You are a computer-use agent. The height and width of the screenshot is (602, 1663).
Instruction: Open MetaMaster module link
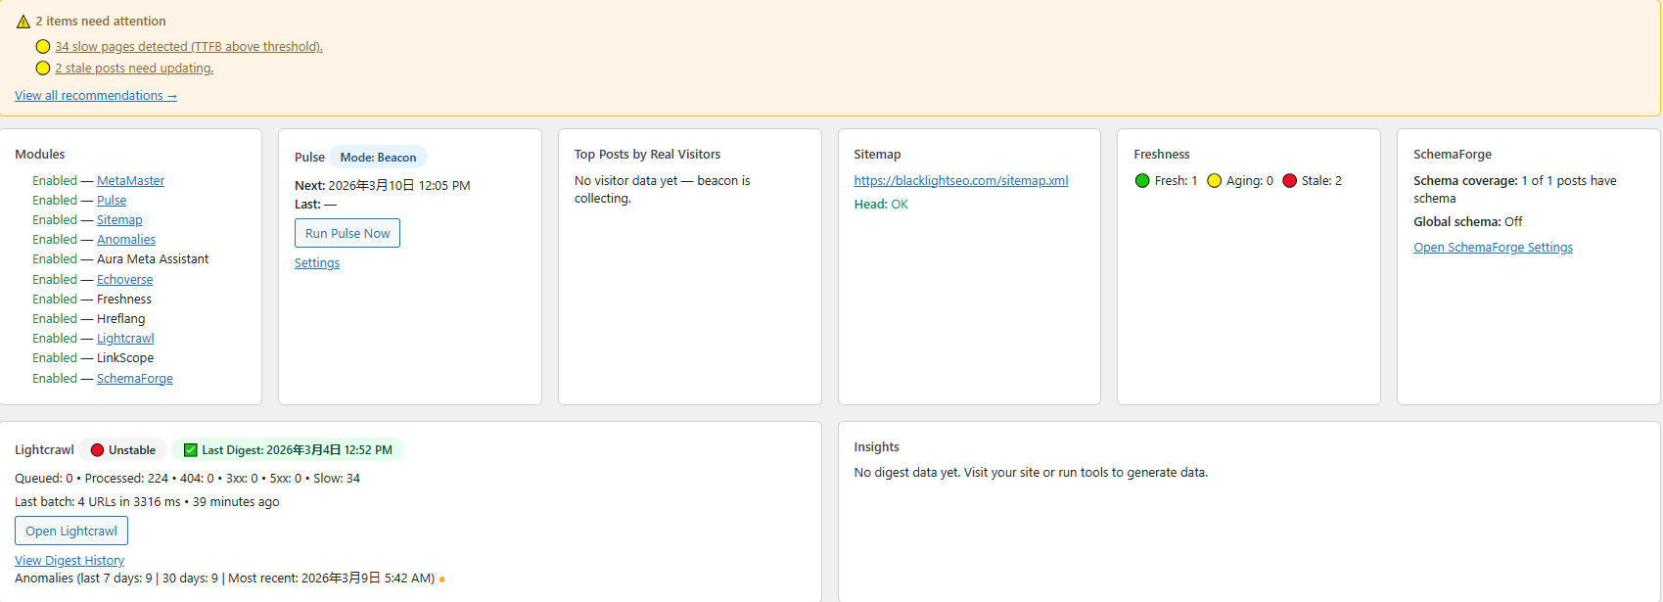pos(130,181)
